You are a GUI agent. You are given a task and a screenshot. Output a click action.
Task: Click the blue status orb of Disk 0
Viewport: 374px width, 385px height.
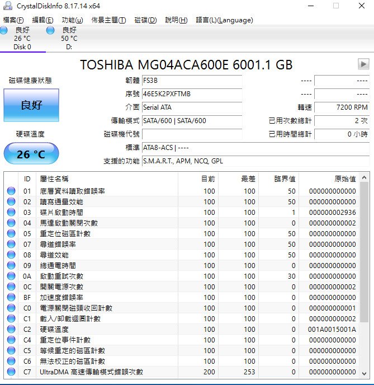(x=4, y=30)
